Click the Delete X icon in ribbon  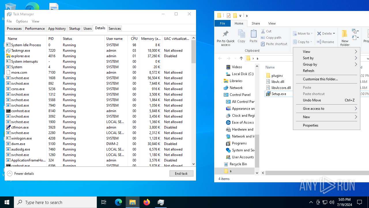click(319, 34)
